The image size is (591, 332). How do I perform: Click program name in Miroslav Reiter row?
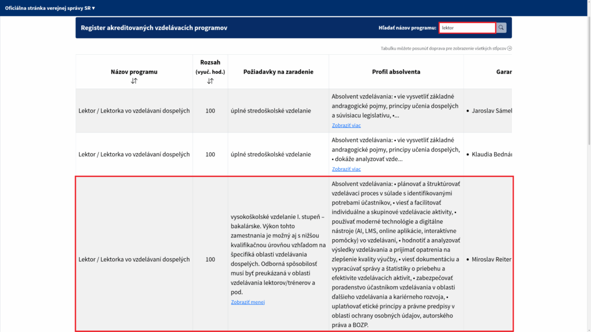coord(134,259)
